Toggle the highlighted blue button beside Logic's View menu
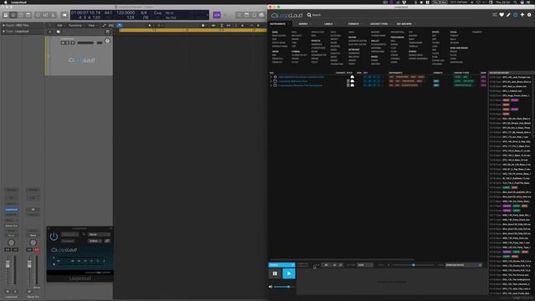535x301 pixels. (x=120, y=25)
